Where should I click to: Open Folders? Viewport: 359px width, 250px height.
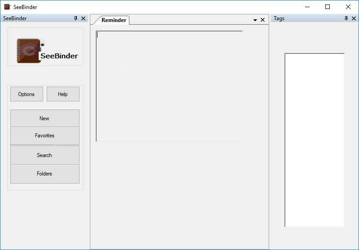[x=45, y=174]
